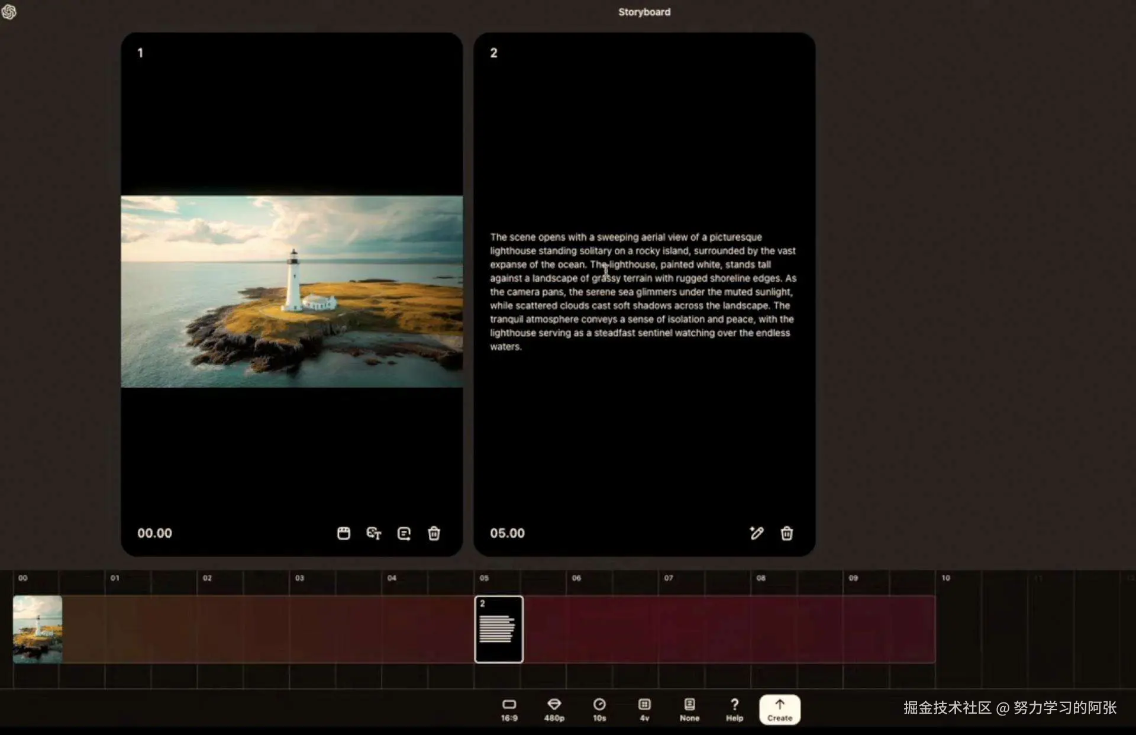The image size is (1136, 735).
Task: Click into card 2 scene description text
Action: click(643, 292)
